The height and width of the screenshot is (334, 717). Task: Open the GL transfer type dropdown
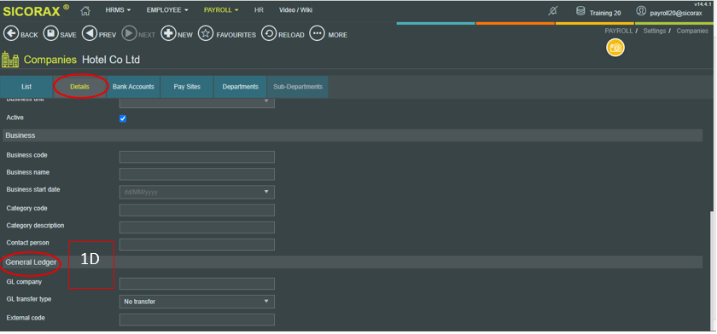[197, 302]
